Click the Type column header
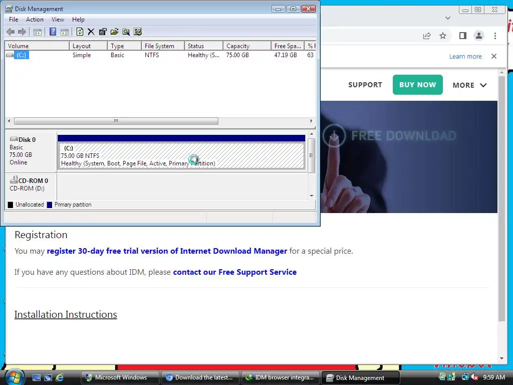513x385 pixels. click(x=124, y=46)
